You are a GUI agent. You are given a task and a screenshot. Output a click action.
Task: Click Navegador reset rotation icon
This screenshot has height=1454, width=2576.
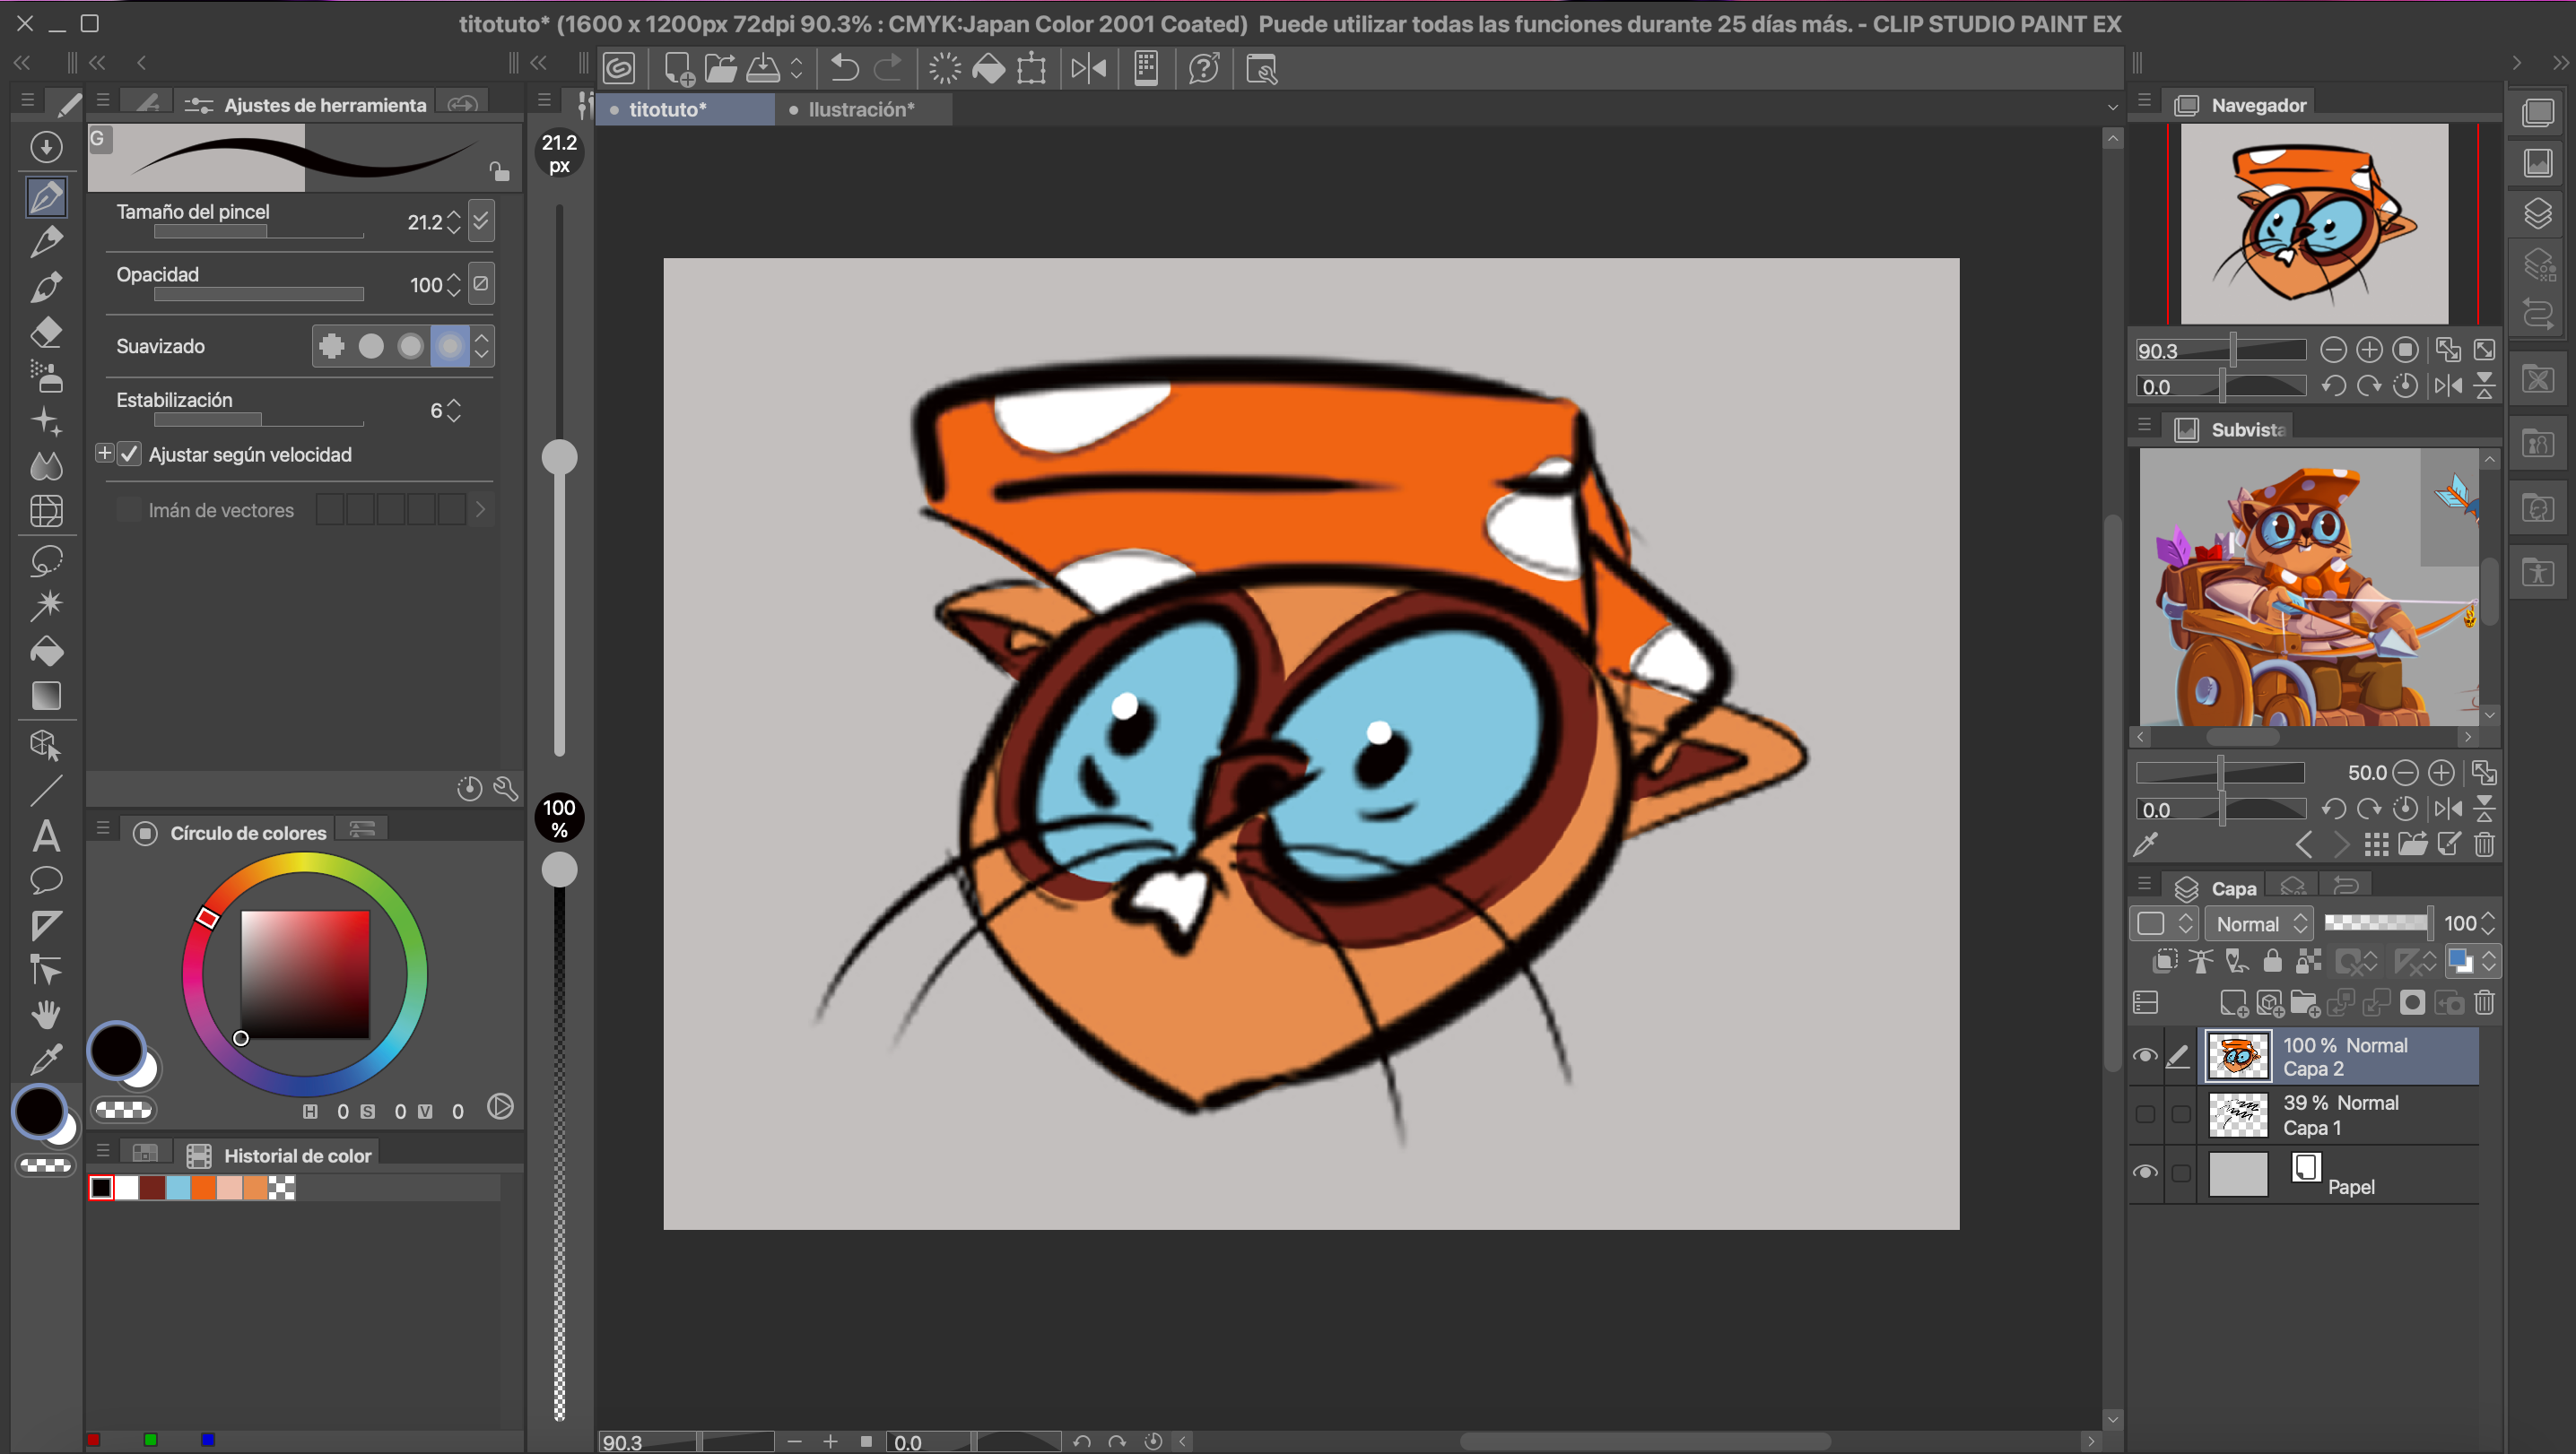2405,385
